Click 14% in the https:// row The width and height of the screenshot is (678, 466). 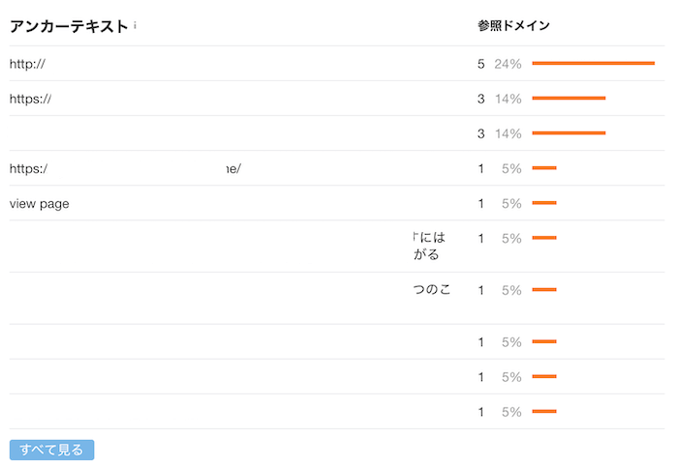[x=508, y=99]
